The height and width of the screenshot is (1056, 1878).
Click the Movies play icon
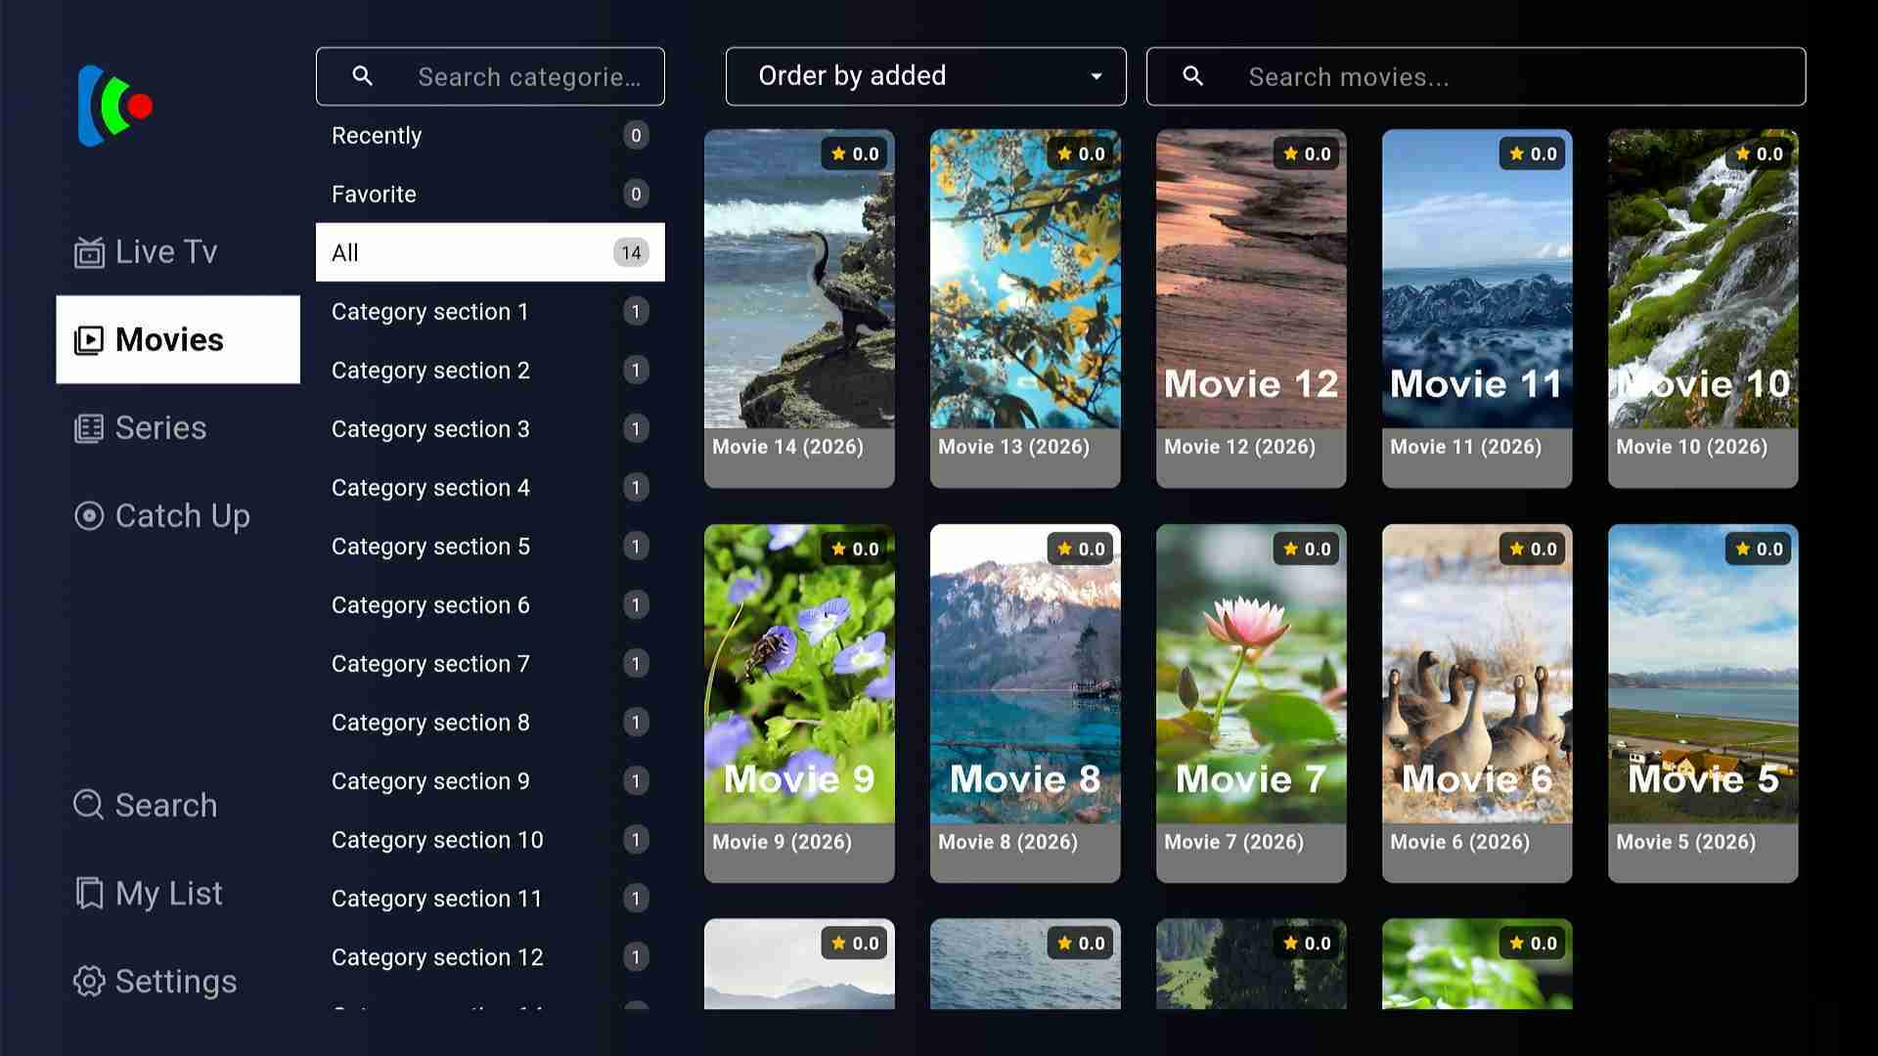pos(89,340)
